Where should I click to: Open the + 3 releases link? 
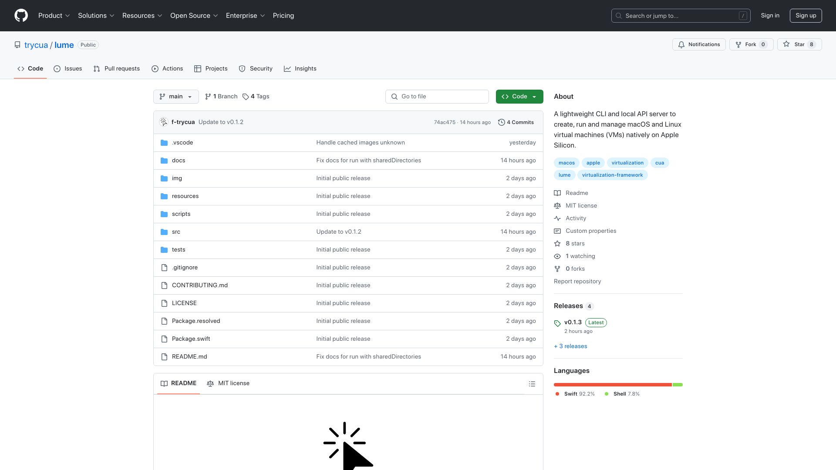point(570,346)
